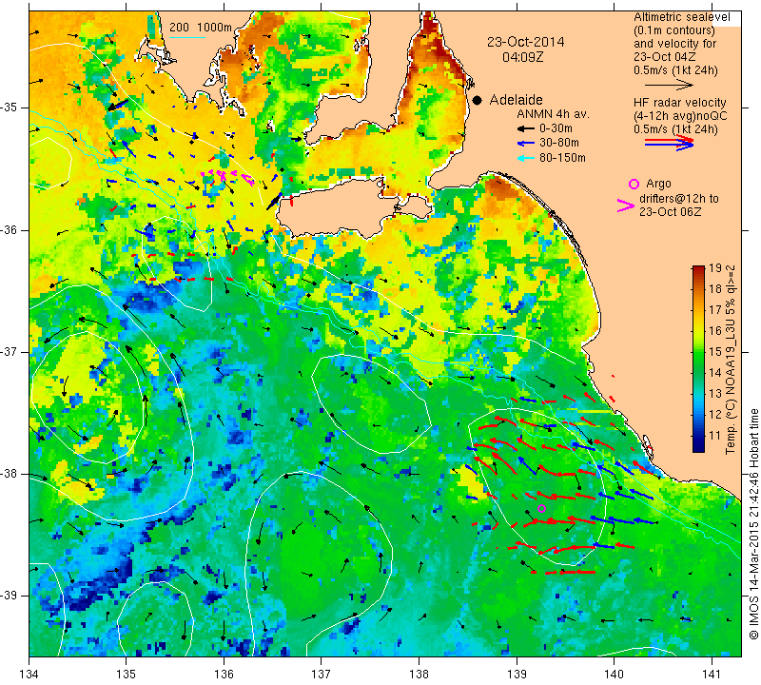Click the dark red 19 end of color bar
Viewport: 761px width, 685px height.
698,269
